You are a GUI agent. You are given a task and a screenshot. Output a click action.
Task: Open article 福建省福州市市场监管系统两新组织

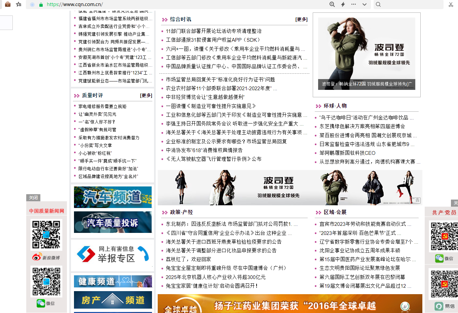(x=115, y=19)
